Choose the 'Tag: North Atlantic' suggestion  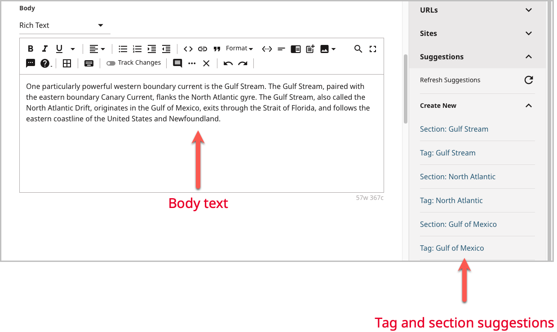coord(451,200)
